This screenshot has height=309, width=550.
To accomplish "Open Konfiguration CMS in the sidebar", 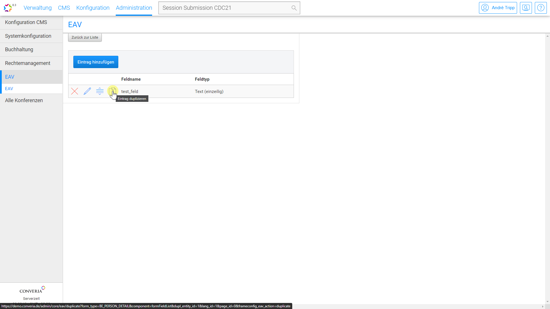I will click(26, 22).
